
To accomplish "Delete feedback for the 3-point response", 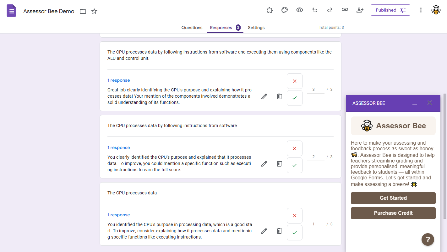I will [279, 96].
